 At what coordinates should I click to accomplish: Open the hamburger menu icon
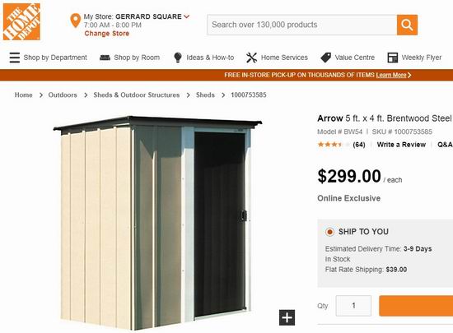tap(15, 58)
